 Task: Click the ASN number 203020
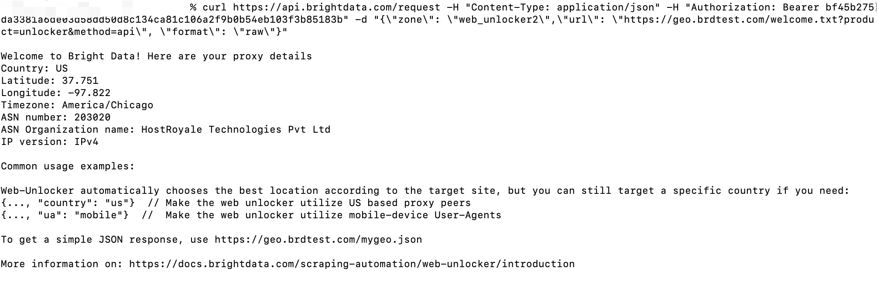(92, 117)
